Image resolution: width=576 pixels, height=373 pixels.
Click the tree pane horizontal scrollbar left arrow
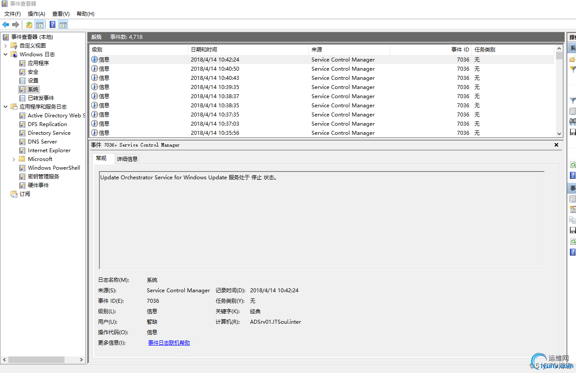[5, 360]
